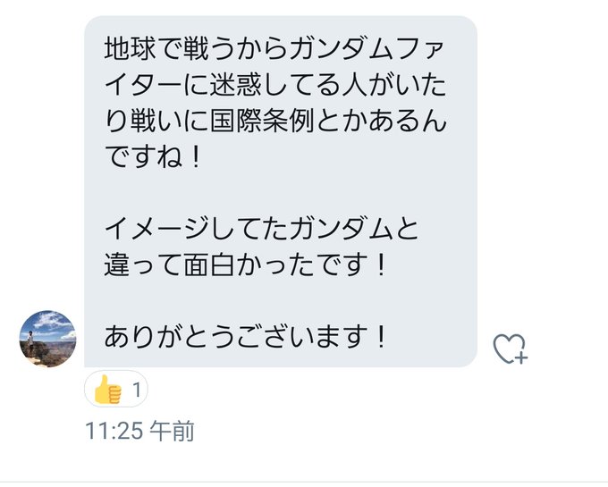Screen dimensions: 608x487
Task: Click the 11:25 午前 timestamp
Action: tap(139, 431)
